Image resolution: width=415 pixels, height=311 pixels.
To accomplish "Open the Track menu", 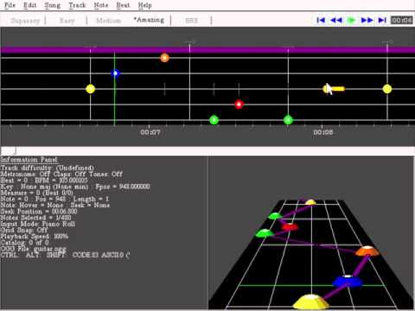I will click(77, 5).
